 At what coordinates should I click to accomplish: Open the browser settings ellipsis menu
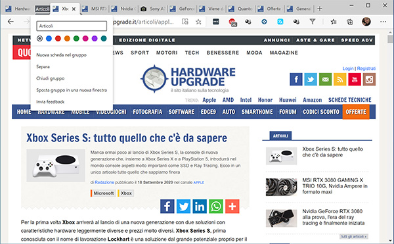(x=383, y=22)
